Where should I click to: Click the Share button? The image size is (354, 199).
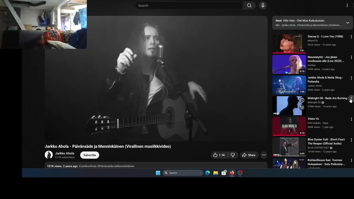(x=249, y=155)
